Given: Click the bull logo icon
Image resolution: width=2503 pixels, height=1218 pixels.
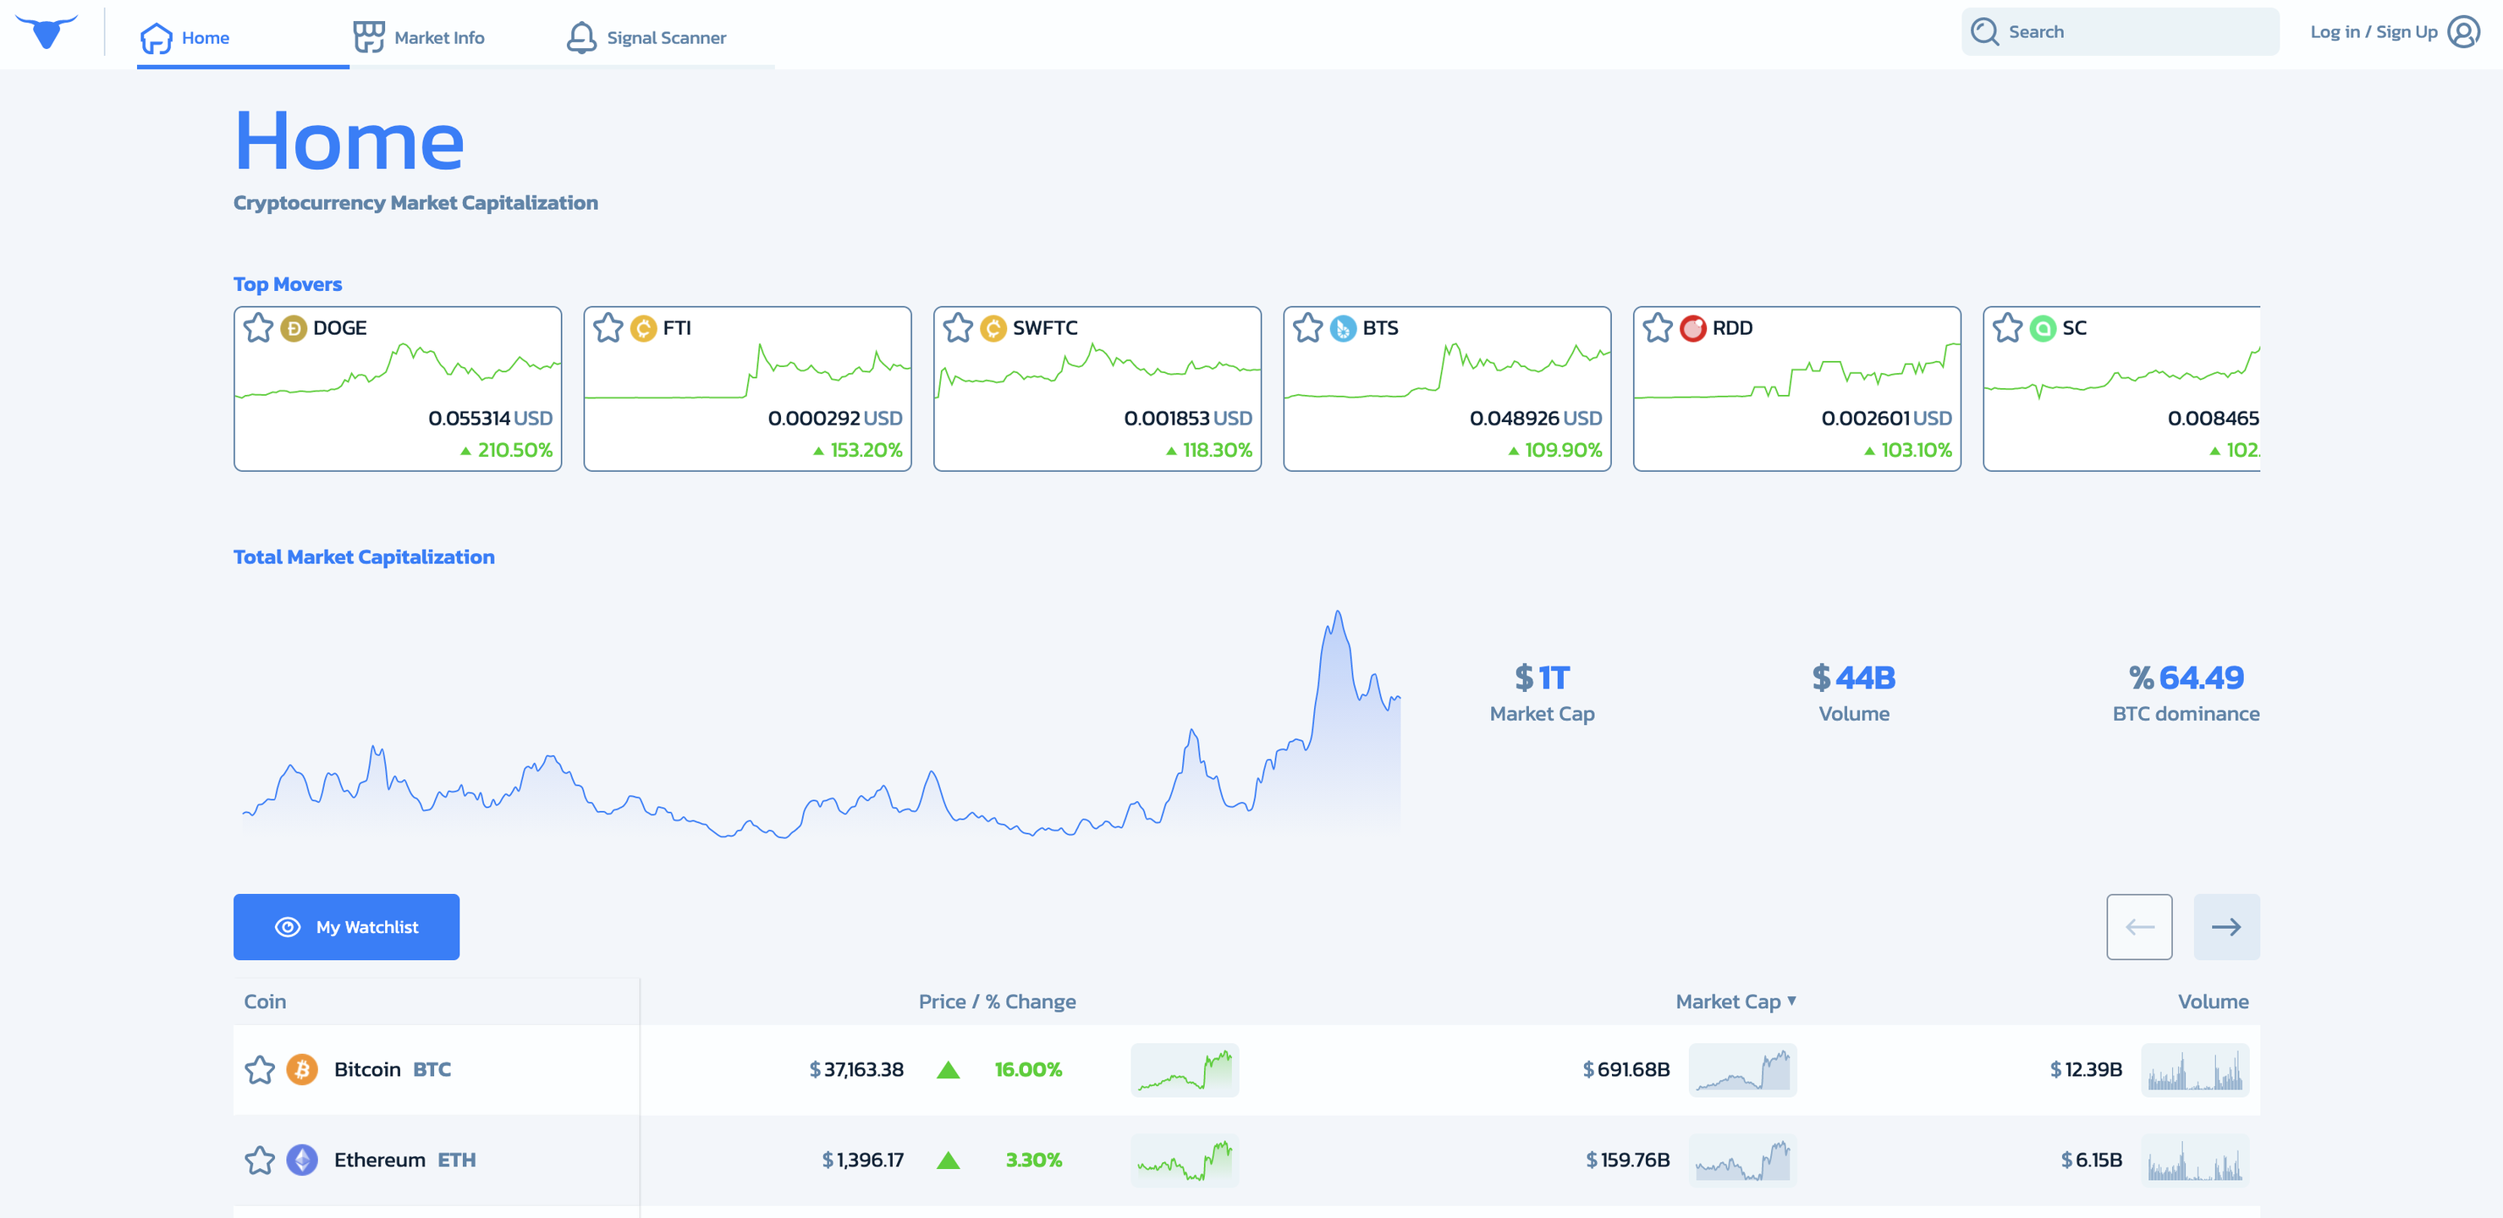Looking at the screenshot, I should 47,31.
